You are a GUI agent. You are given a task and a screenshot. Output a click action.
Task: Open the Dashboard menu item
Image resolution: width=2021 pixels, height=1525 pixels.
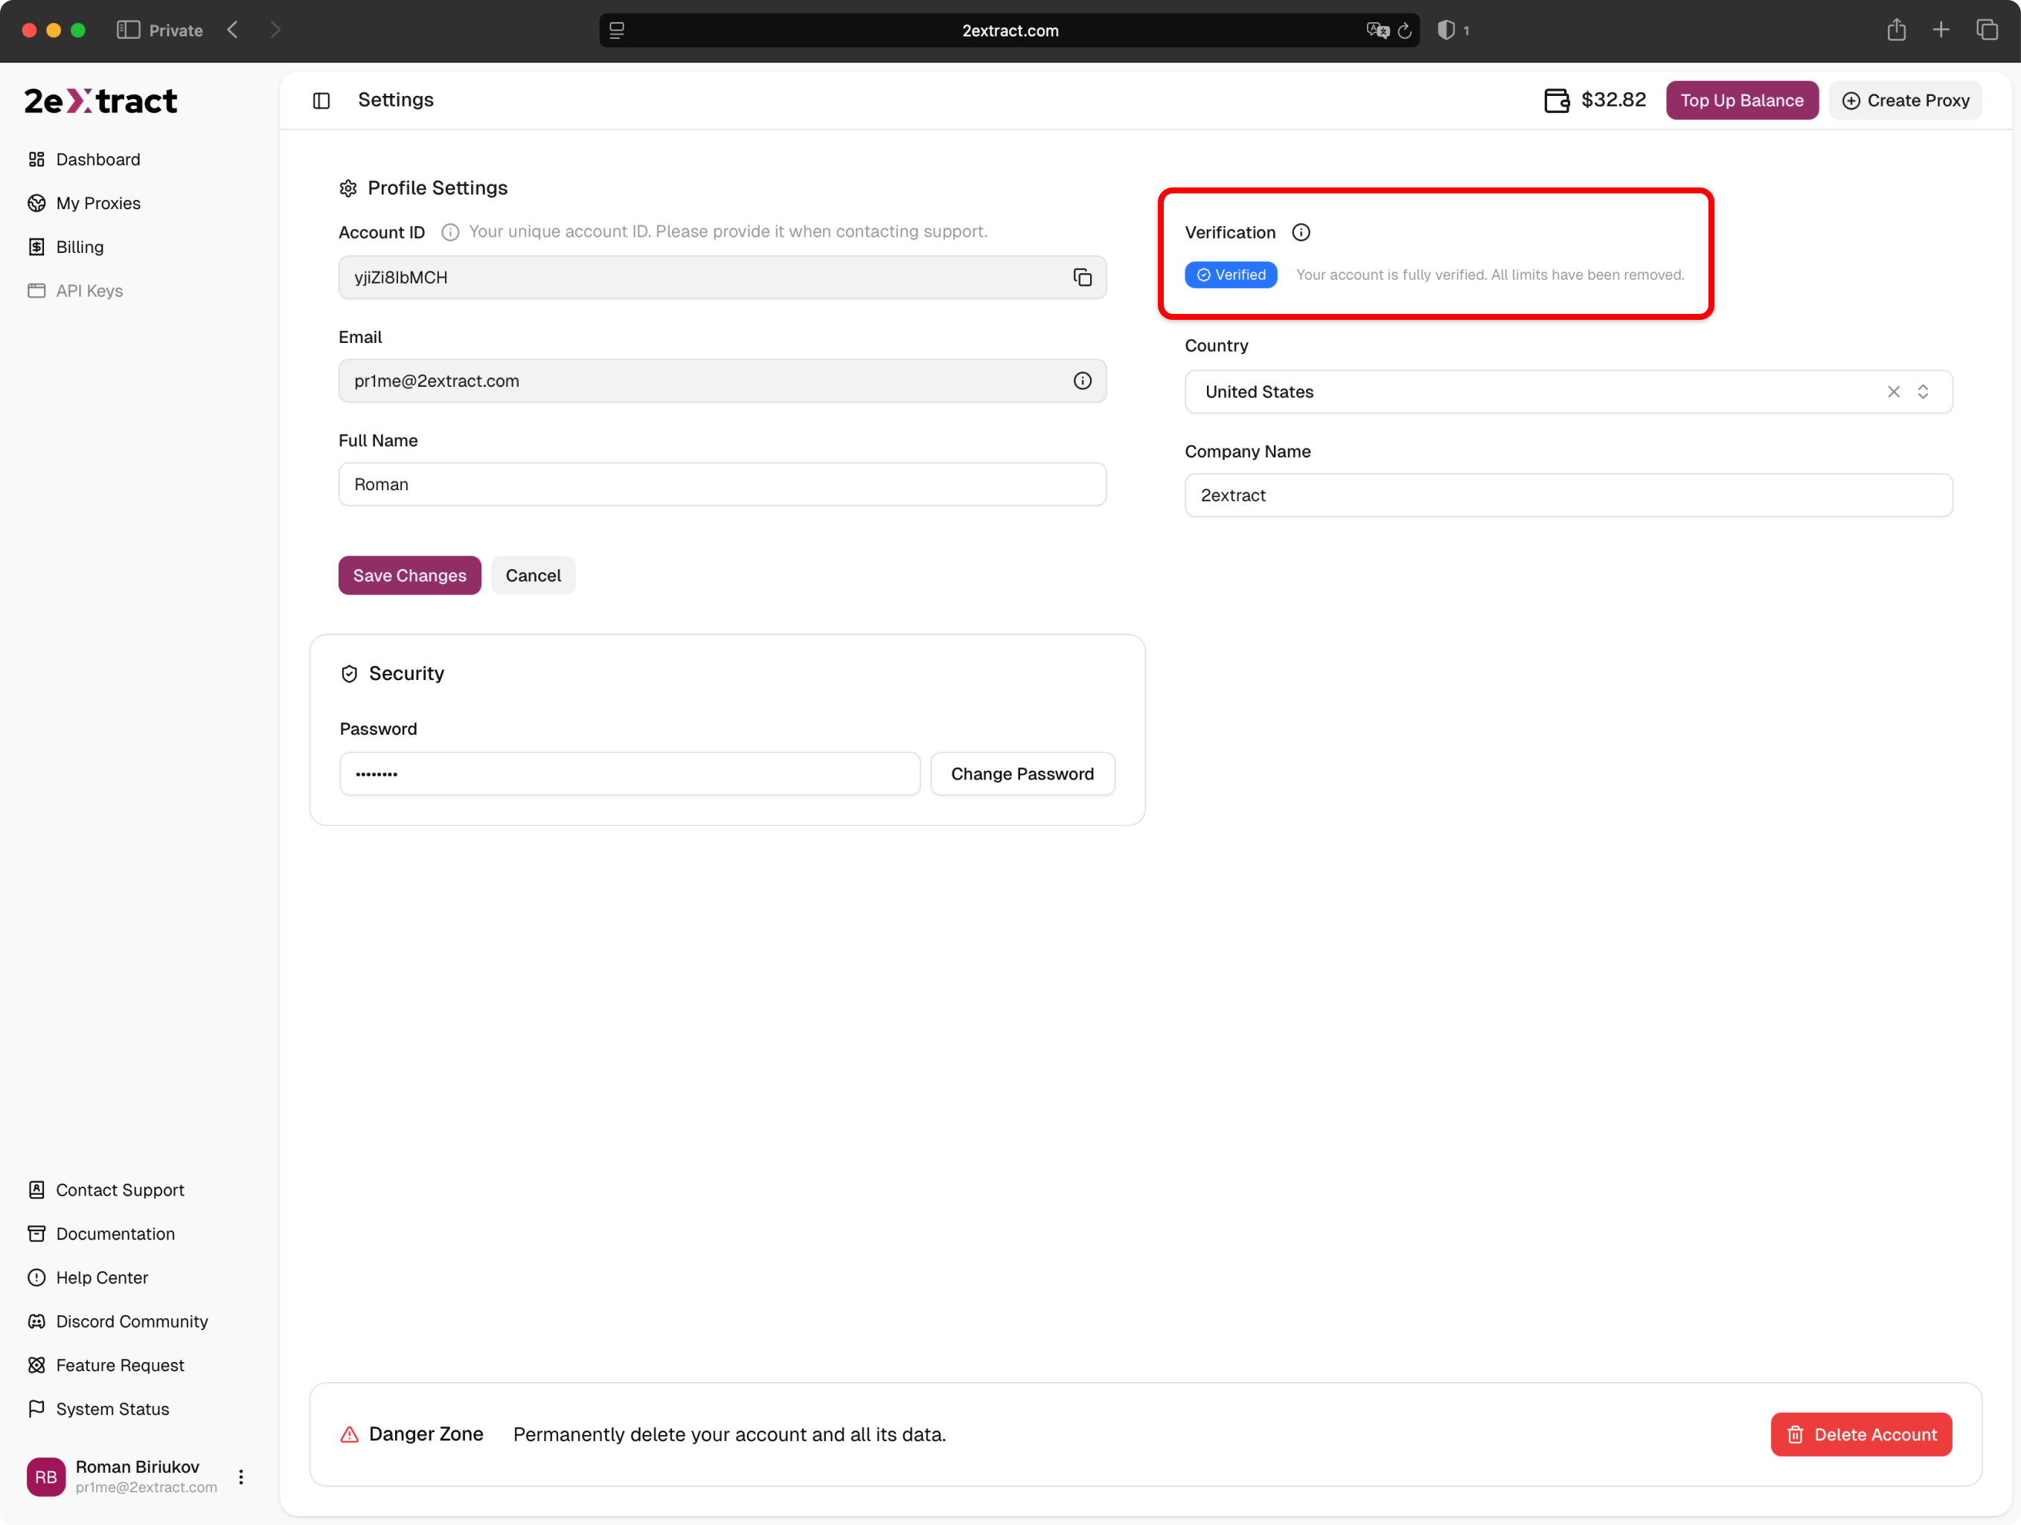coord(97,160)
